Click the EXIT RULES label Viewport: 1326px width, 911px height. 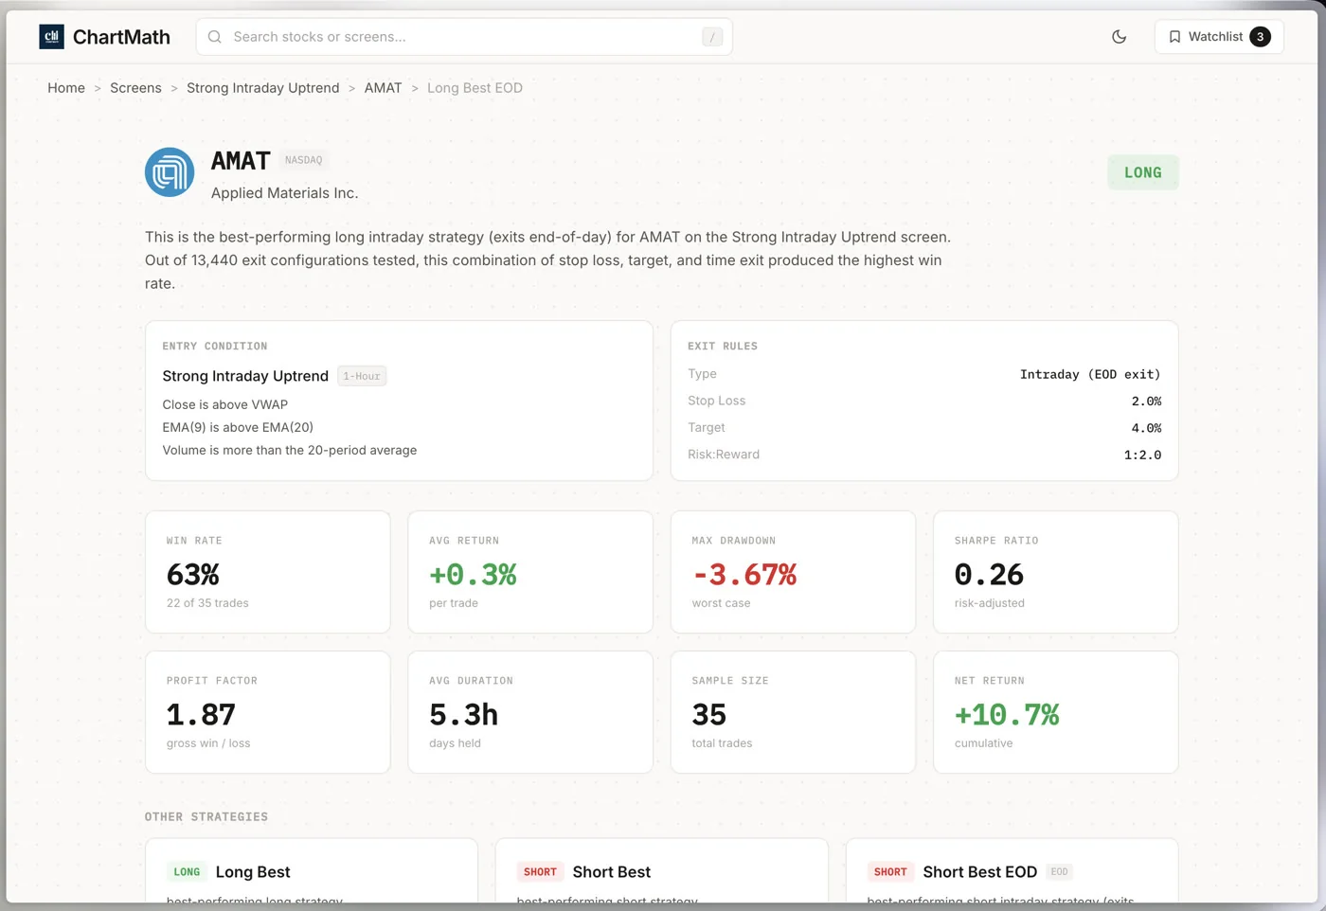coord(723,347)
